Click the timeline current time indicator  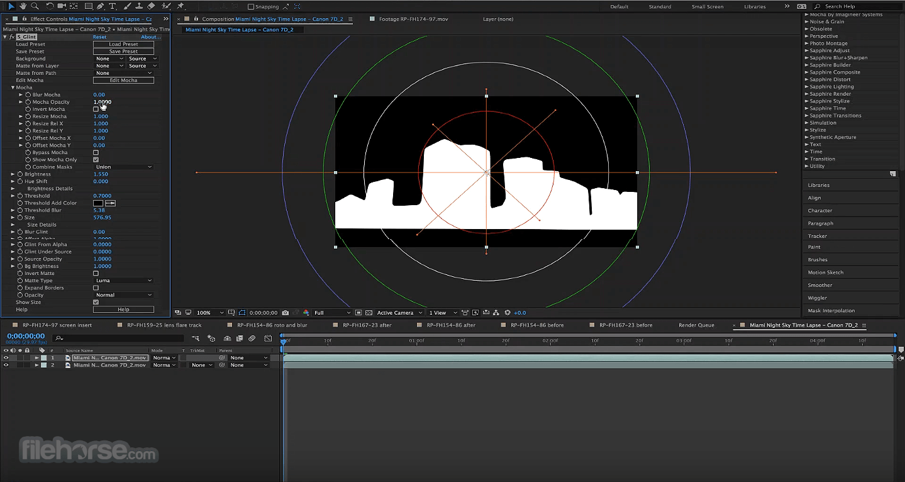pos(283,341)
